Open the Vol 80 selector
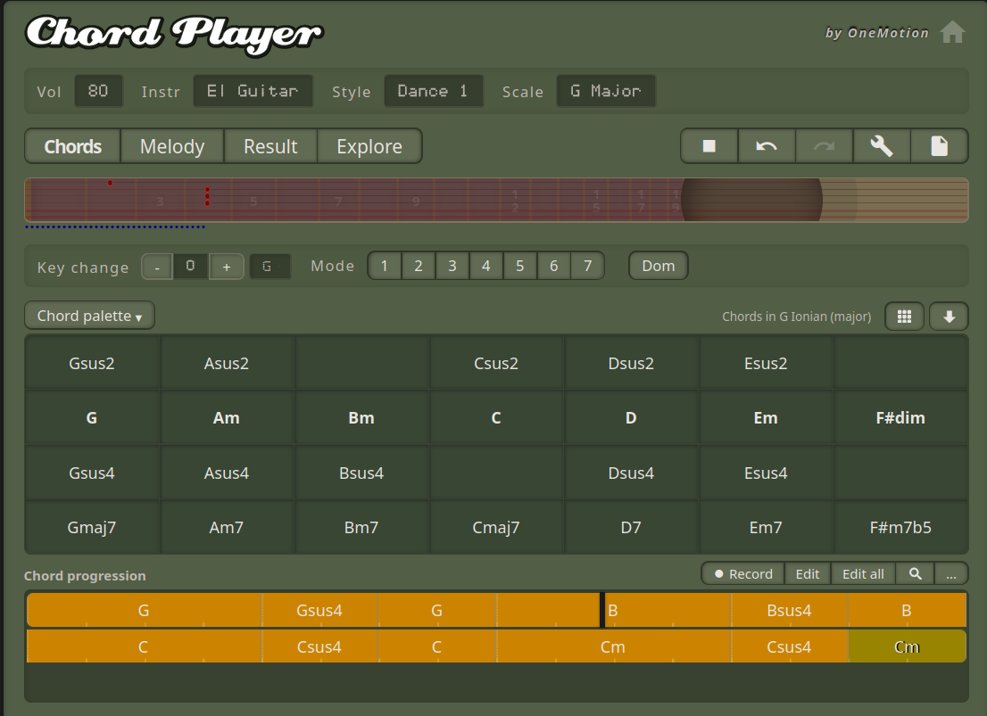 tap(98, 91)
